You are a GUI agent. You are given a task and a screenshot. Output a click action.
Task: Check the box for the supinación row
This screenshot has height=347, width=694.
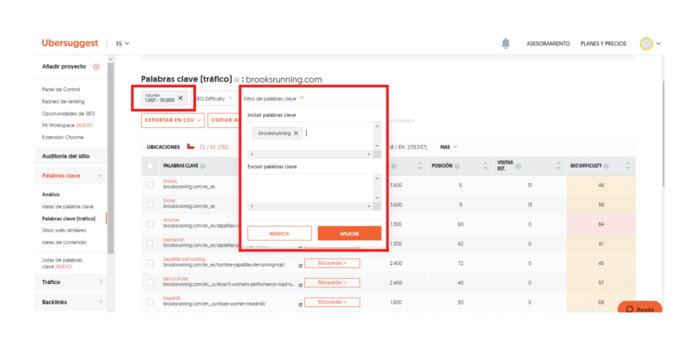pyautogui.click(x=150, y=243)
